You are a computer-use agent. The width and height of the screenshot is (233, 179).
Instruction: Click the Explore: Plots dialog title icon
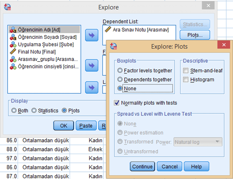coord(114,46)
